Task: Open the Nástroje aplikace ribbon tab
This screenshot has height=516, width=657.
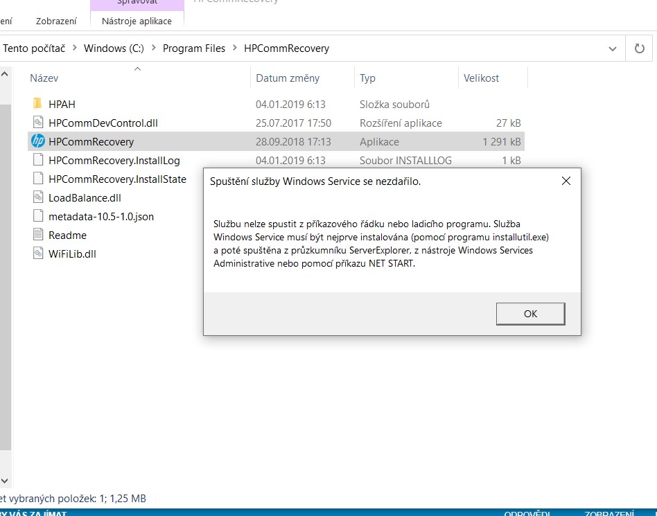Action: (137, 21)
